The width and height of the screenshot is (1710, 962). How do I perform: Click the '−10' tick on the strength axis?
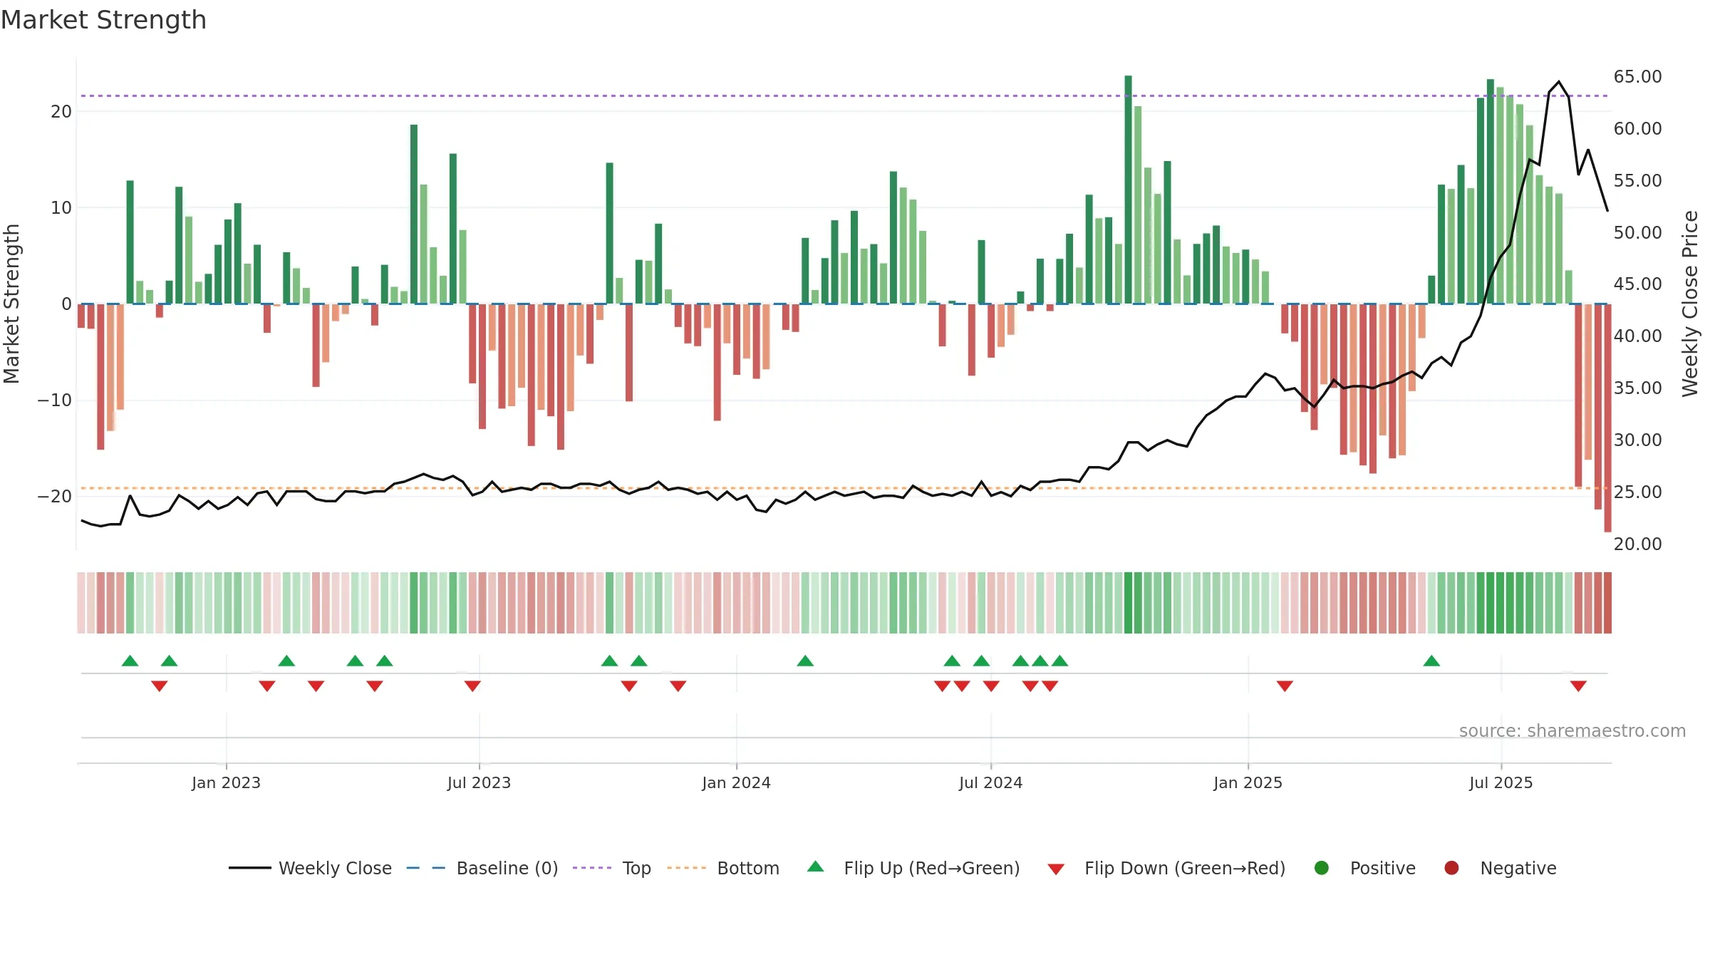coord(55,400)
